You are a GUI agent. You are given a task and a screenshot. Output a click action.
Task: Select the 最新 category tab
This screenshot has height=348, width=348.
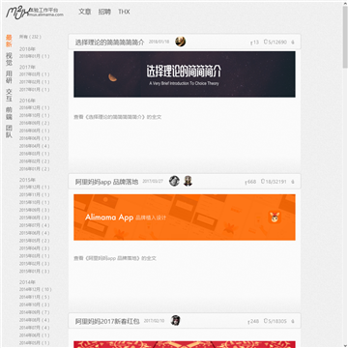click(x=9, y=41)
